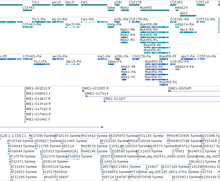This screenshot has height=181, width=220.
Task: Click the mRpS24-PA protein label
Action: (x=185, y=67)
